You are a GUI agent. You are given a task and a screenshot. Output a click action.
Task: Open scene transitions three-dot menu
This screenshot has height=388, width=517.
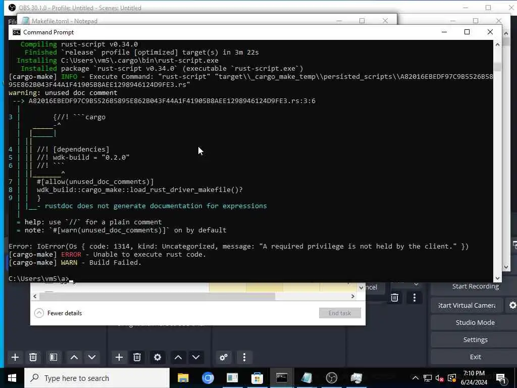point(415,298)
